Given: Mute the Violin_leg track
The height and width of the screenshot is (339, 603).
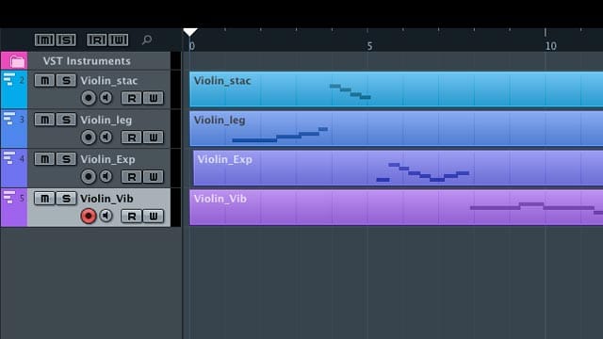Looking at the screenshot, I should [44, 120].
